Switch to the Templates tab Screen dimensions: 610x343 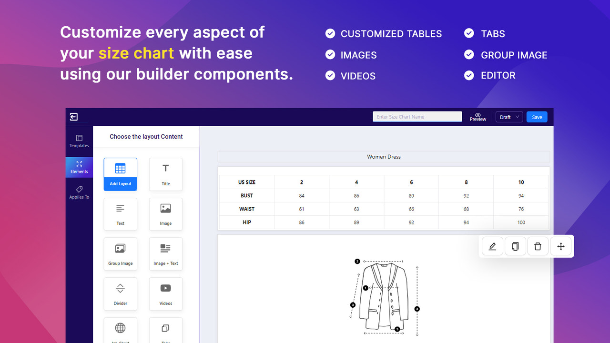[79, 141]
